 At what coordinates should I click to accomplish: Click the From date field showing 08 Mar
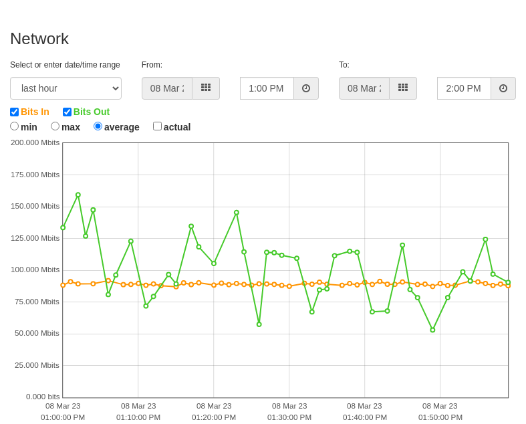(x=167, y=88)
